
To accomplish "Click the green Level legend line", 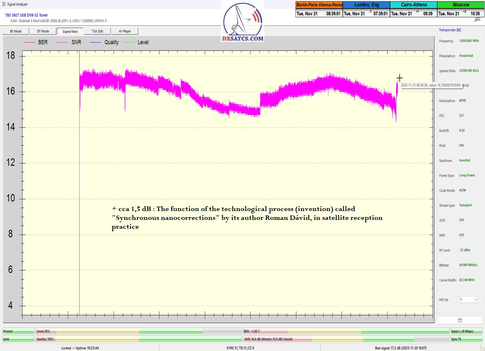I will pos(129,42).
